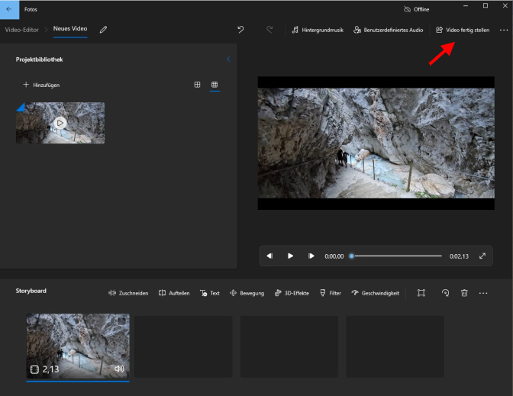Toggle the clip's audio volume icon

tap(119, 369)
